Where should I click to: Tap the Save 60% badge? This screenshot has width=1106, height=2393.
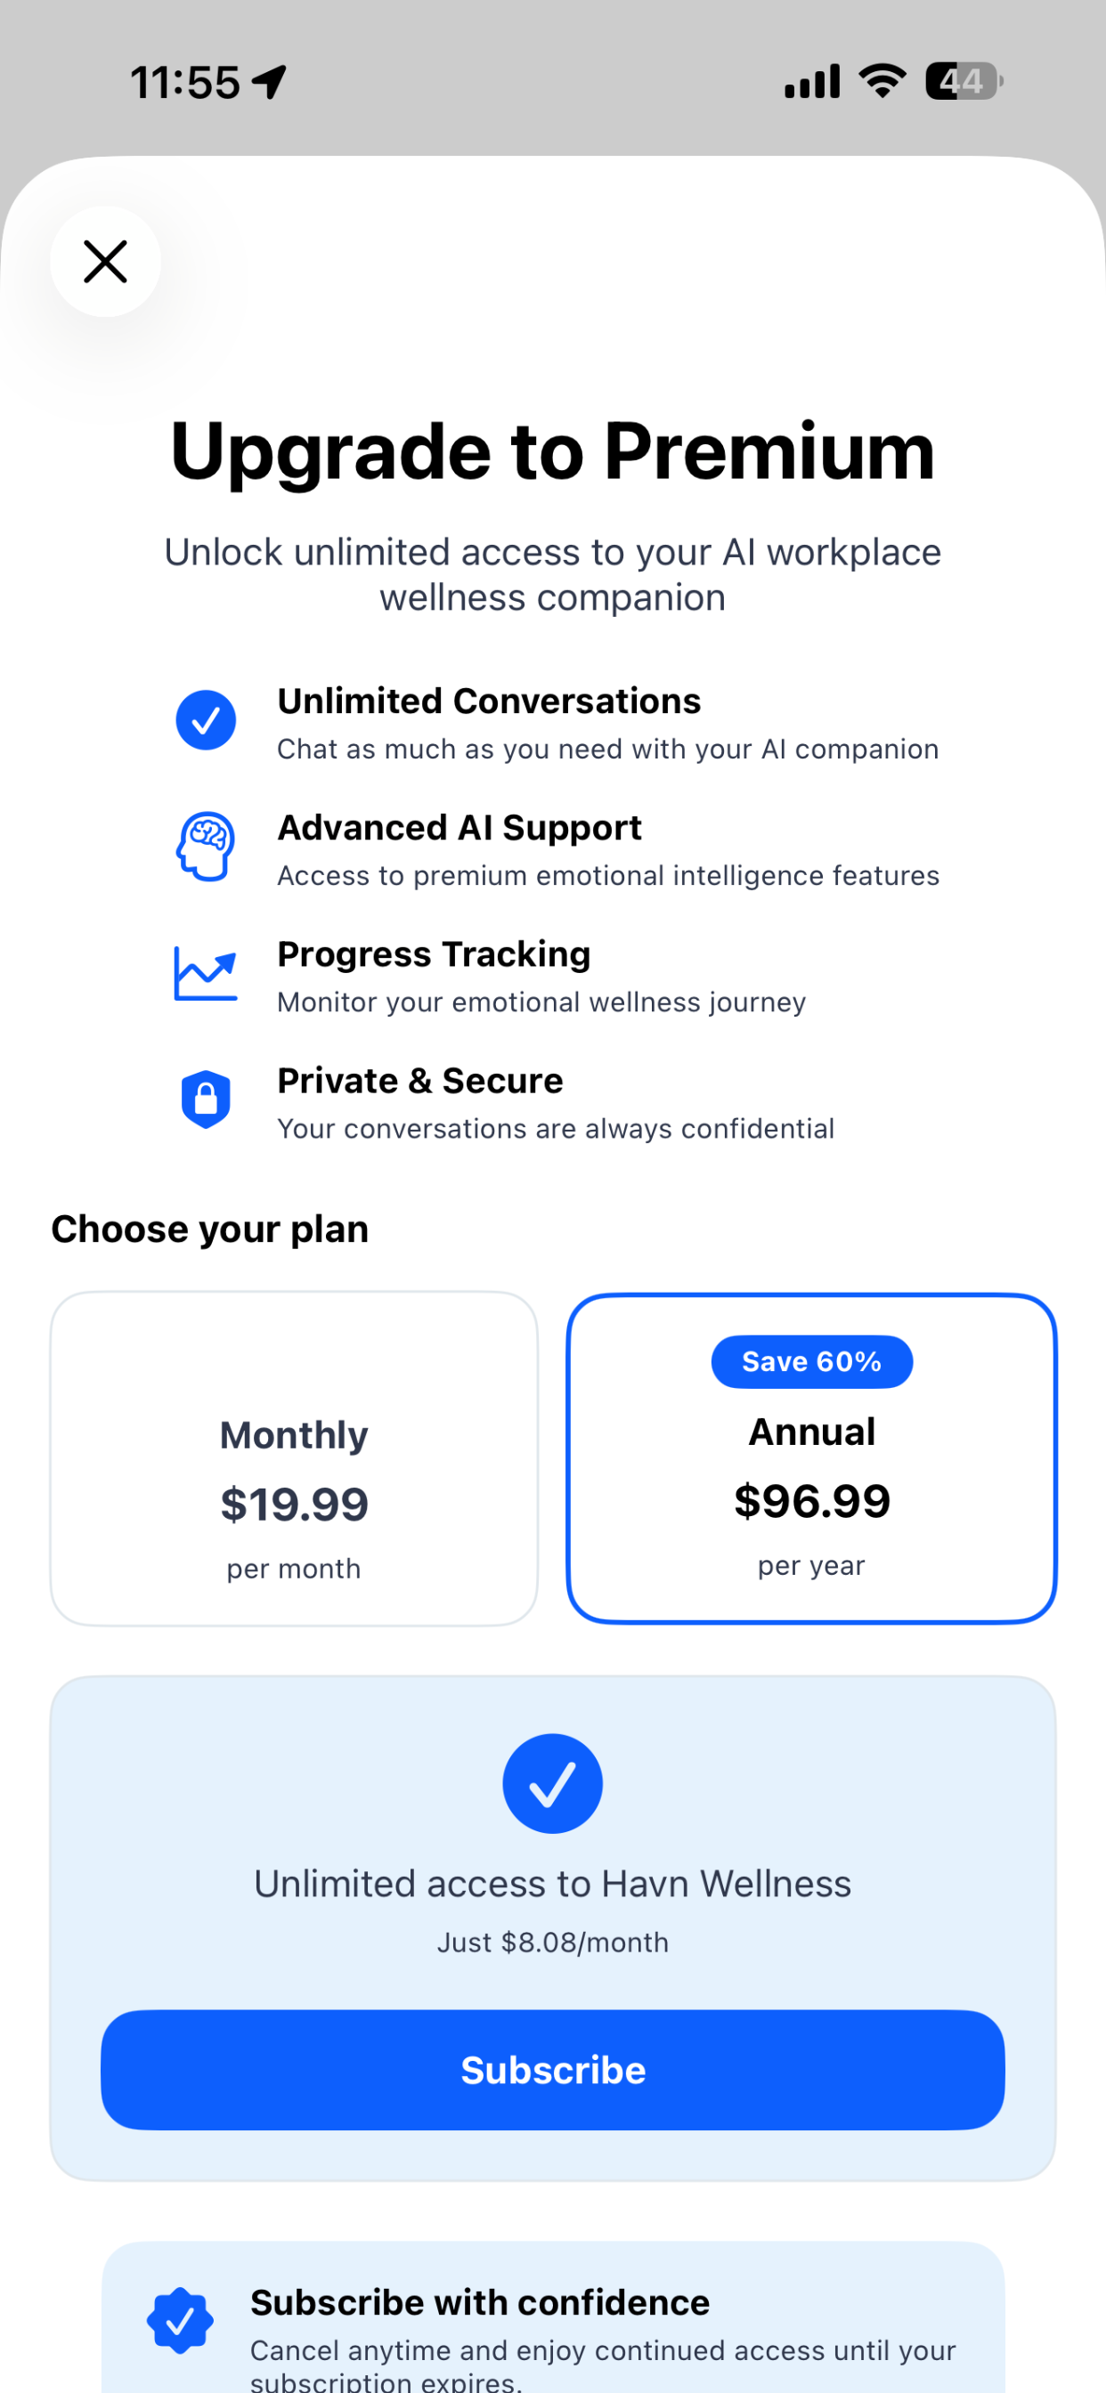point(811,1361)
